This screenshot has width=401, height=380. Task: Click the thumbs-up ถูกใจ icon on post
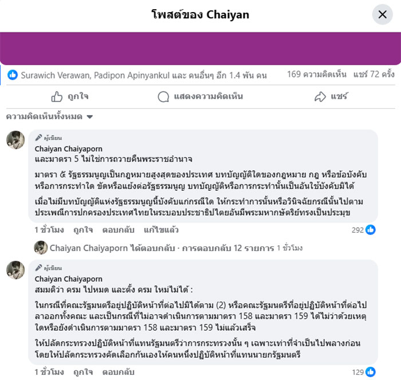point(57,97)
